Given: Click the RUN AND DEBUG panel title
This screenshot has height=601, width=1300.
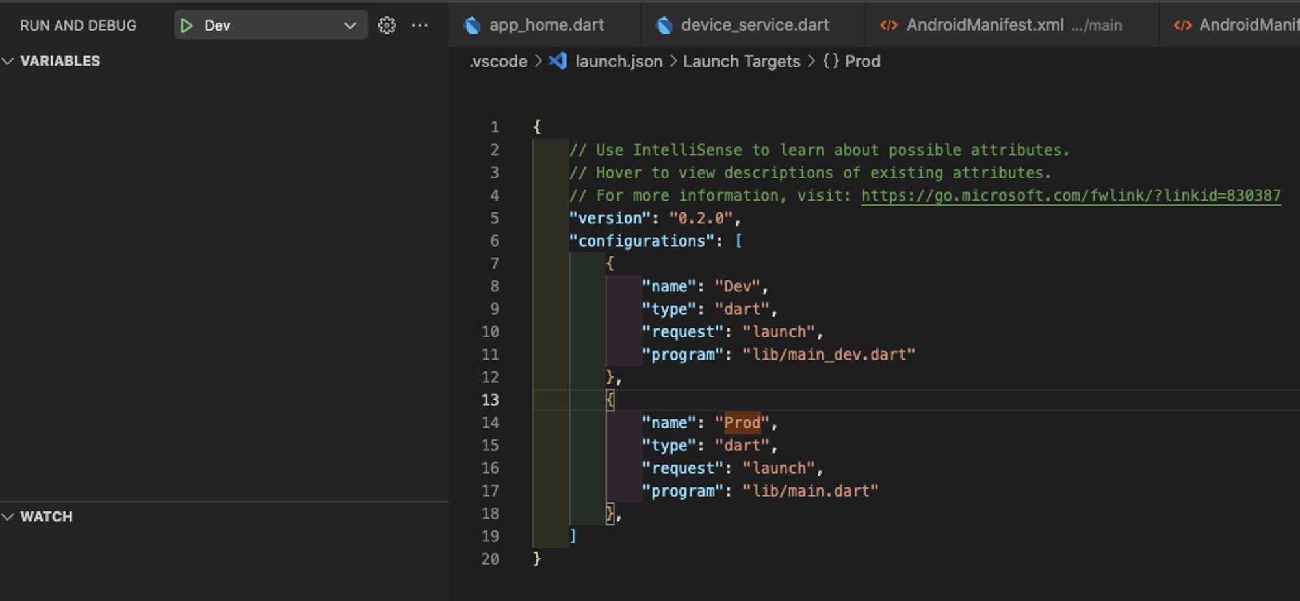Looking at the screenshot, I should click(78, 25).
